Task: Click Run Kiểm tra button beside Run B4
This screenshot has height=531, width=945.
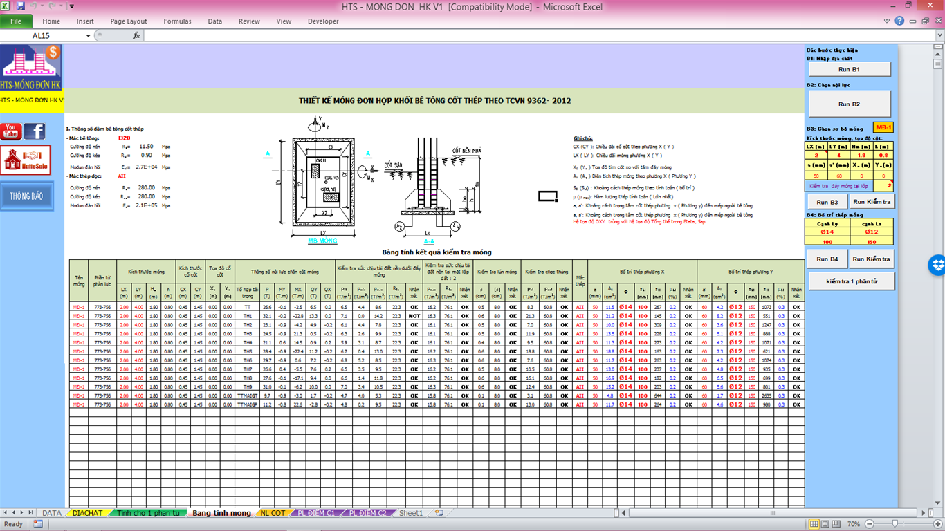Action: [871, 259]
